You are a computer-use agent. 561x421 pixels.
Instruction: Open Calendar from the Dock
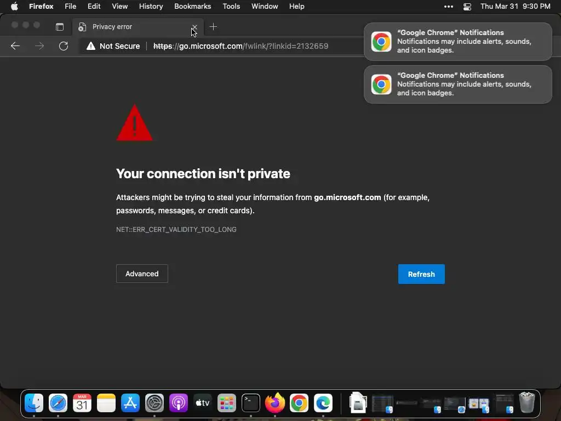click(82, 403)
